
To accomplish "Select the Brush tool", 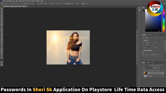I will (x=2, y=27).
